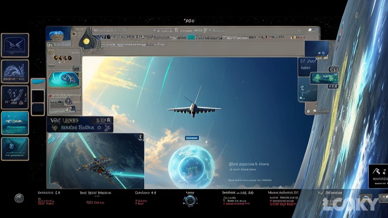Click the yellow eye-shaped emblem icon
Viewport: 388px width, 218px height.
[86, 41]
